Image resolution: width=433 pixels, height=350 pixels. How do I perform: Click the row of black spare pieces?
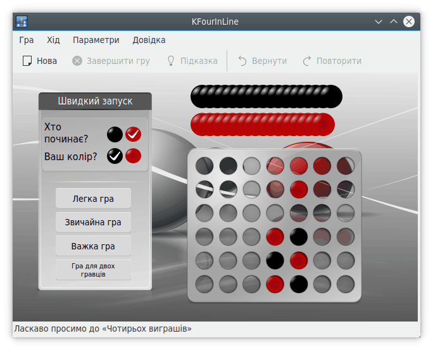(267, 97)
